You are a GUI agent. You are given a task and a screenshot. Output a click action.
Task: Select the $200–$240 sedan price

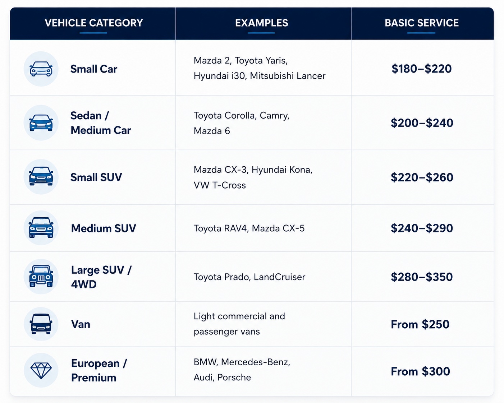[422, 123]
